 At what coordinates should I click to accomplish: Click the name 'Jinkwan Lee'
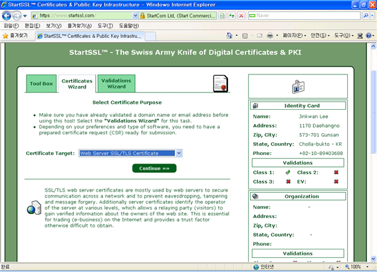314,116
